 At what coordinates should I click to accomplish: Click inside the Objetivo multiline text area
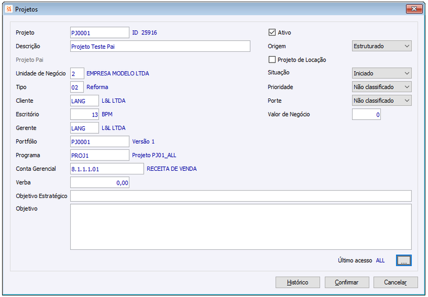pos(241,227)
